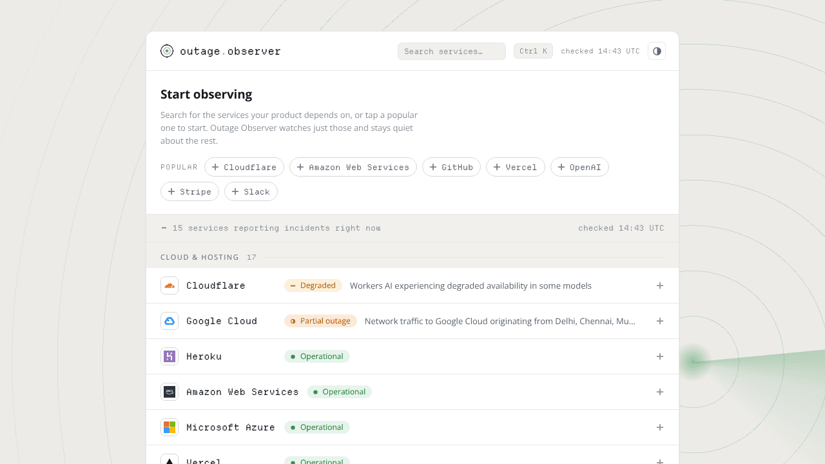This screenshot has width=825, height=464.
Task: Add the Amazon Web Services popular chip
Action: pos(353,167)
